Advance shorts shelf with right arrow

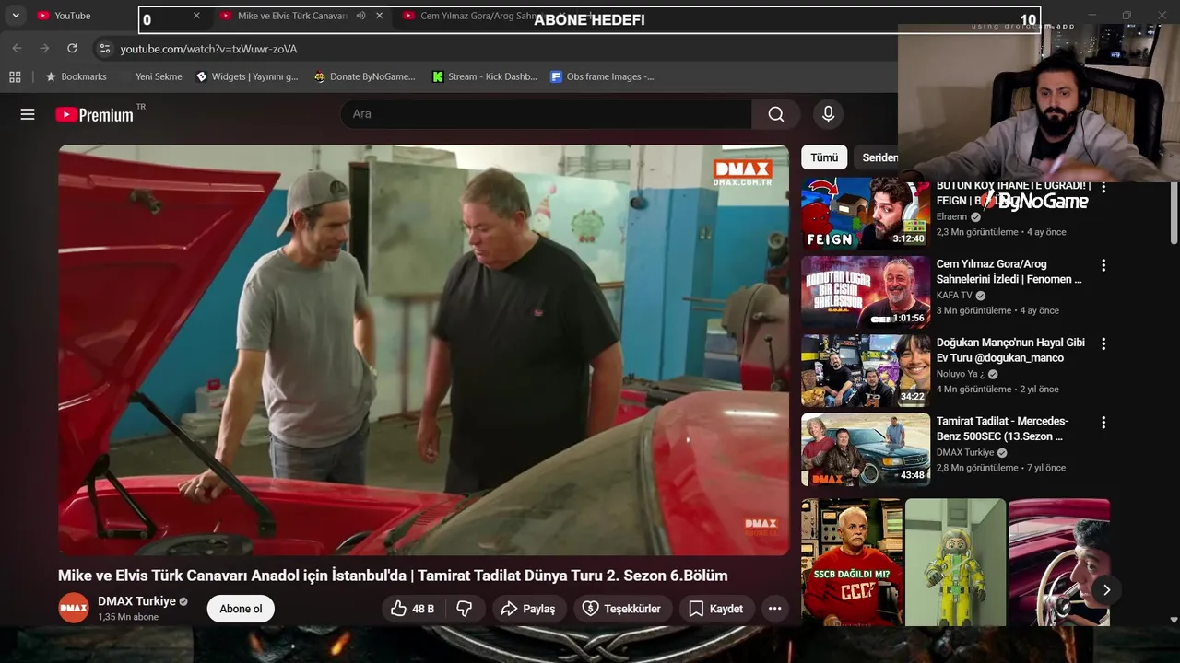(x=1106, y=590)
